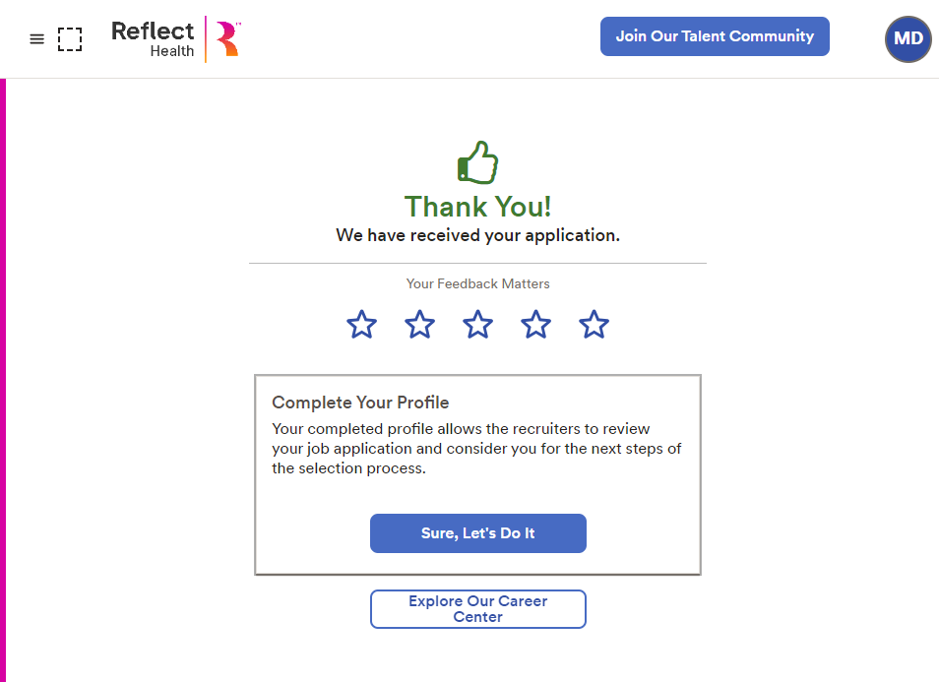
Task: Rate one star for feedback
Action: click(362, 325)
